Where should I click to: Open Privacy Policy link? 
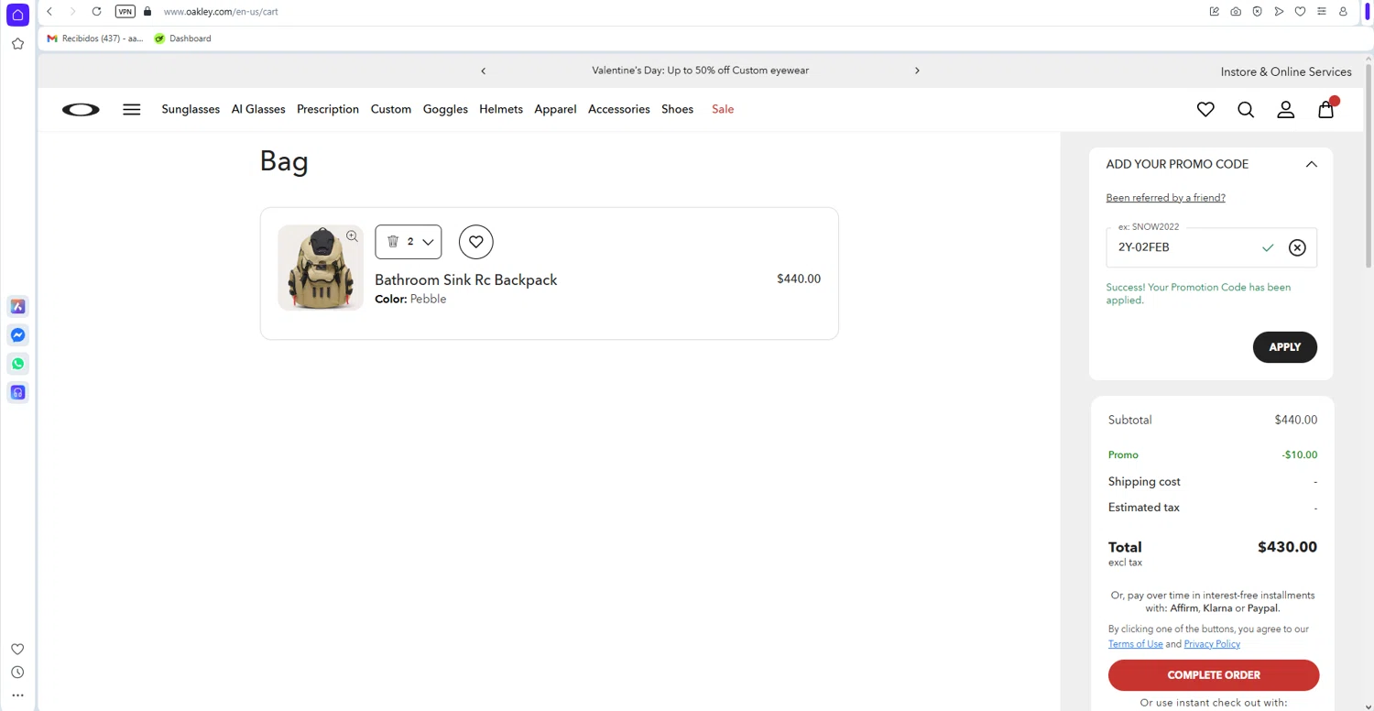click(x=1212, y=644)
